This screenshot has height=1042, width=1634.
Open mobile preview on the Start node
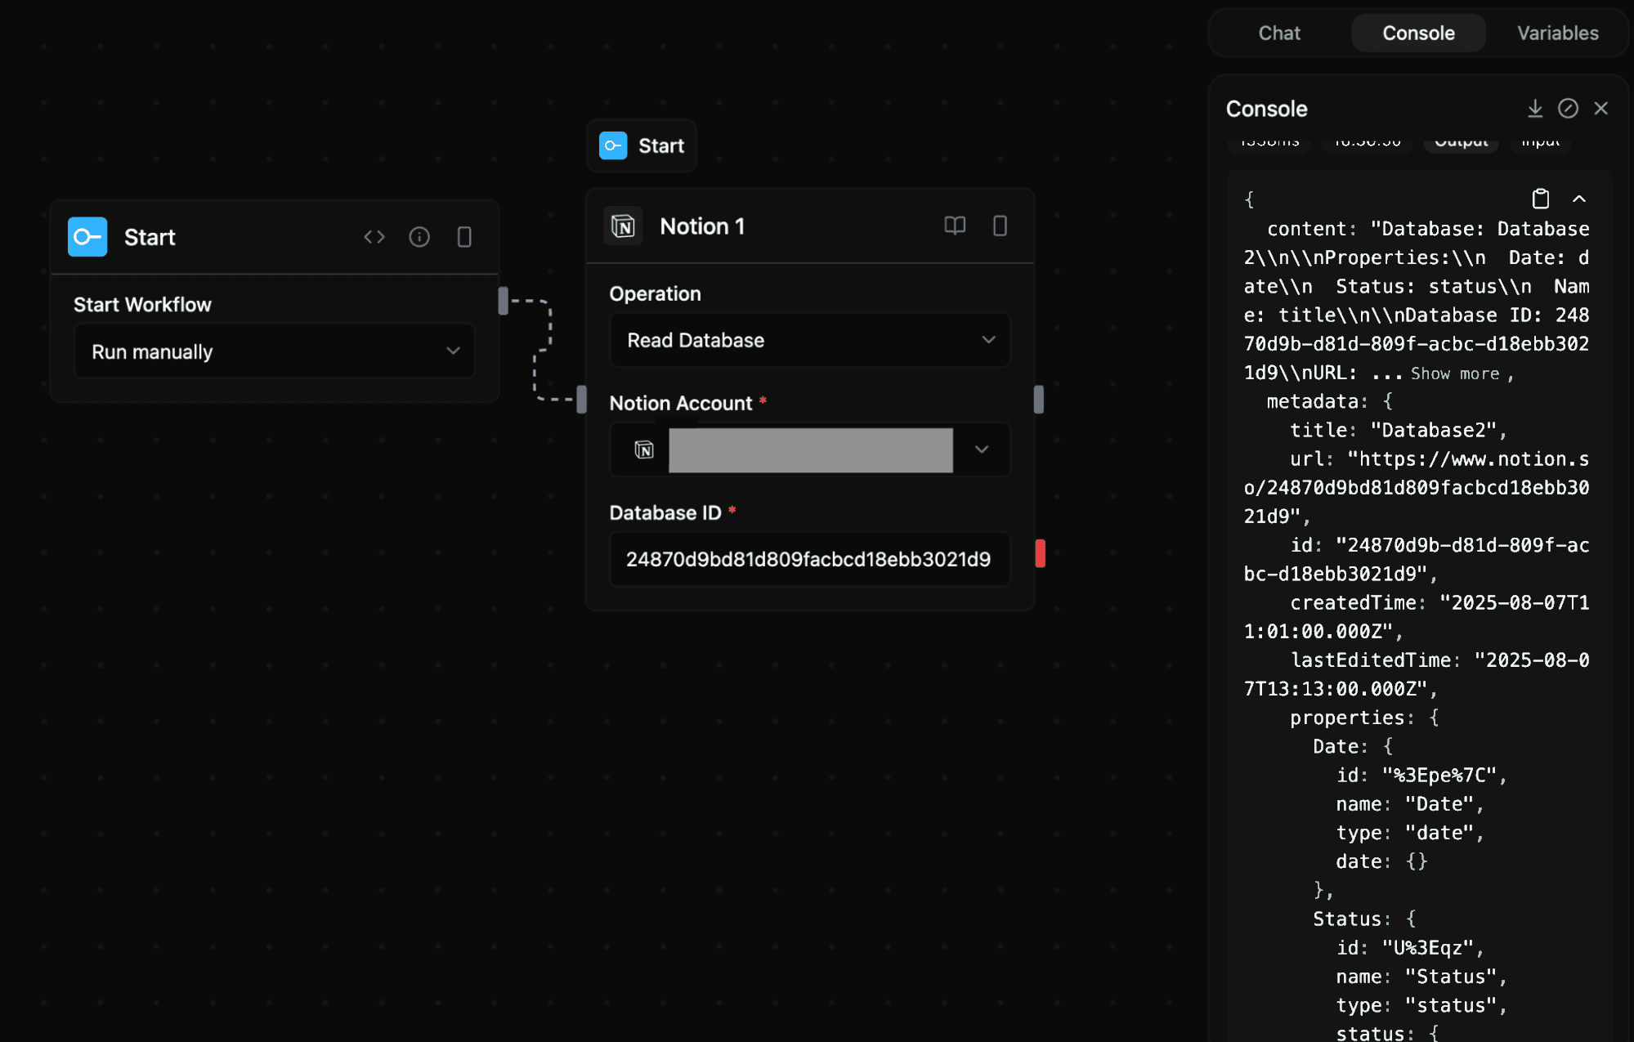click(464, 236)
